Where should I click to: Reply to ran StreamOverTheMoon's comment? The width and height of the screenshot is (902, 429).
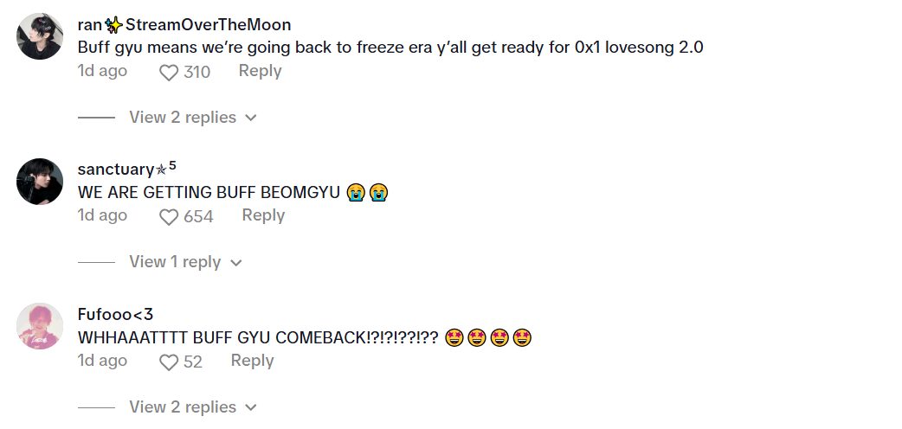[260, 71]
